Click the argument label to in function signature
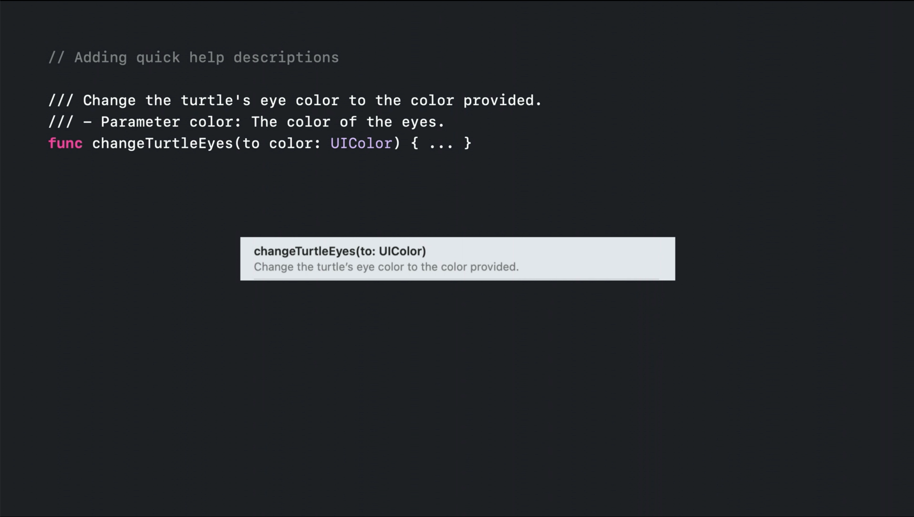Image resolution: width=914 pixels, height=517 pixels. click(251, 144)
